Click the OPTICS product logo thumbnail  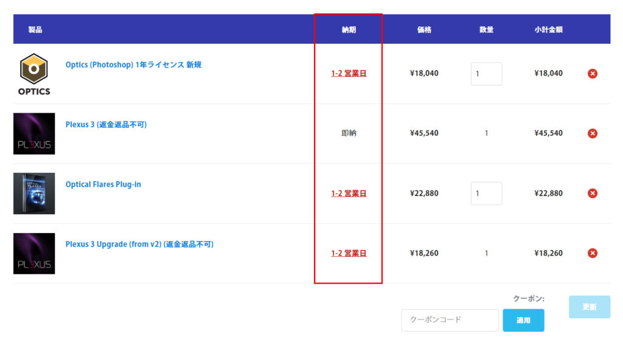[x=34, y=74]
